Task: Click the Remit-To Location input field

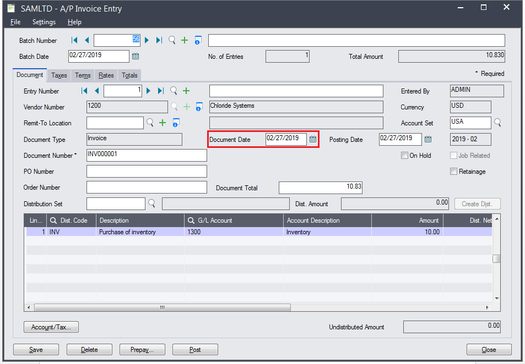Action: (115, 123)
